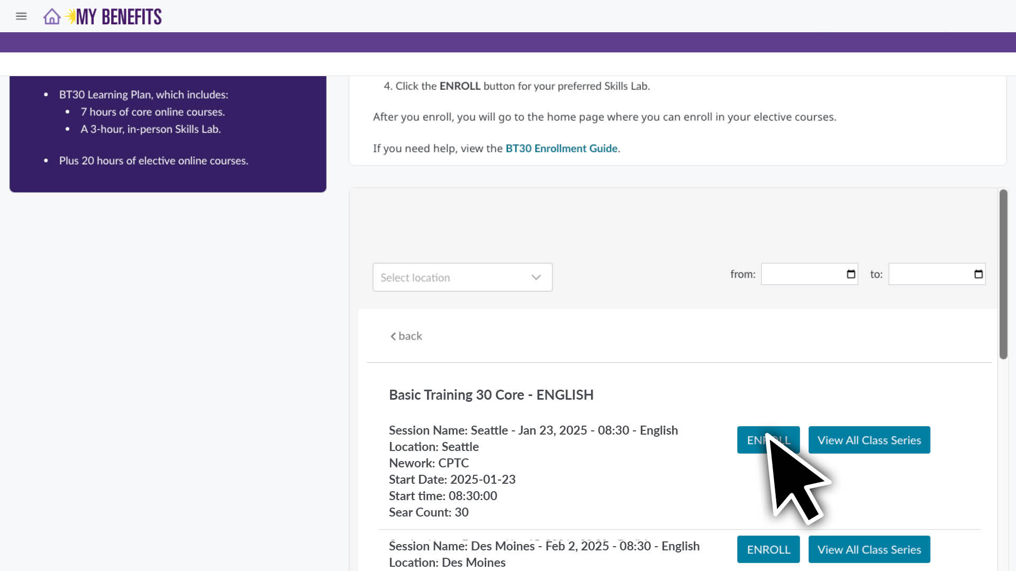Click the Seattle session name text
This screenshot has width=1016, height=571.
click(533, 430)
